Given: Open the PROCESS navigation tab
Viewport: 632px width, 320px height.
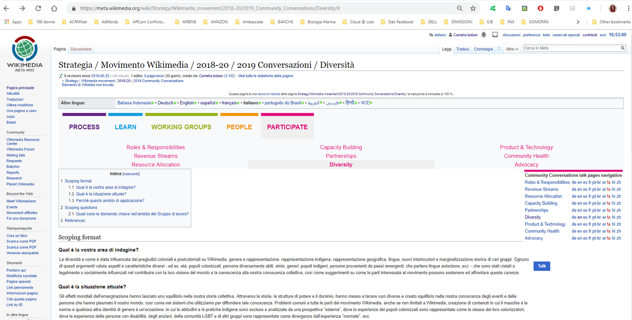Looking at the screenshot, I should (x=84, y=127).
